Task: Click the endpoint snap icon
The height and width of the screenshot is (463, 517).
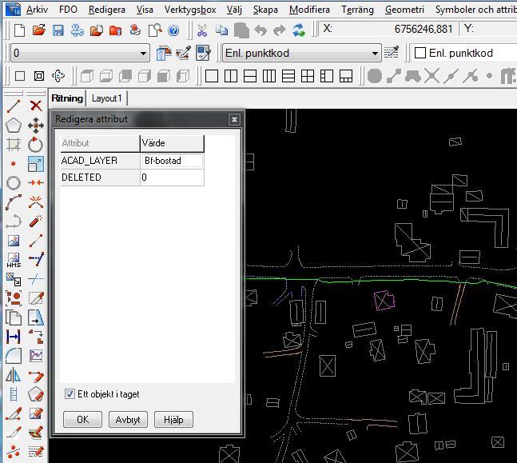Action: tap(394, 76)
